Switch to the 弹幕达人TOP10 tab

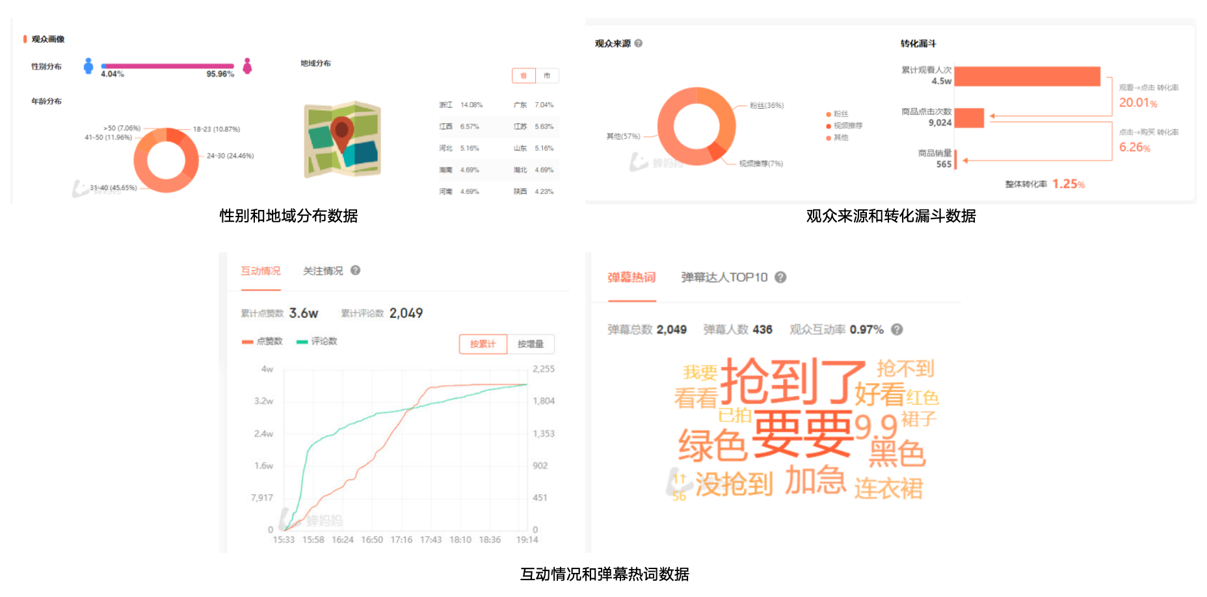click(x=724, y=278)
